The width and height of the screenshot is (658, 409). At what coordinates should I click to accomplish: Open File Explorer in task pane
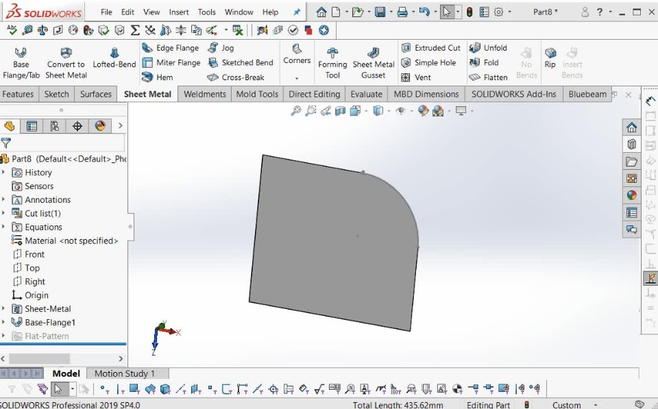(631, 162)
